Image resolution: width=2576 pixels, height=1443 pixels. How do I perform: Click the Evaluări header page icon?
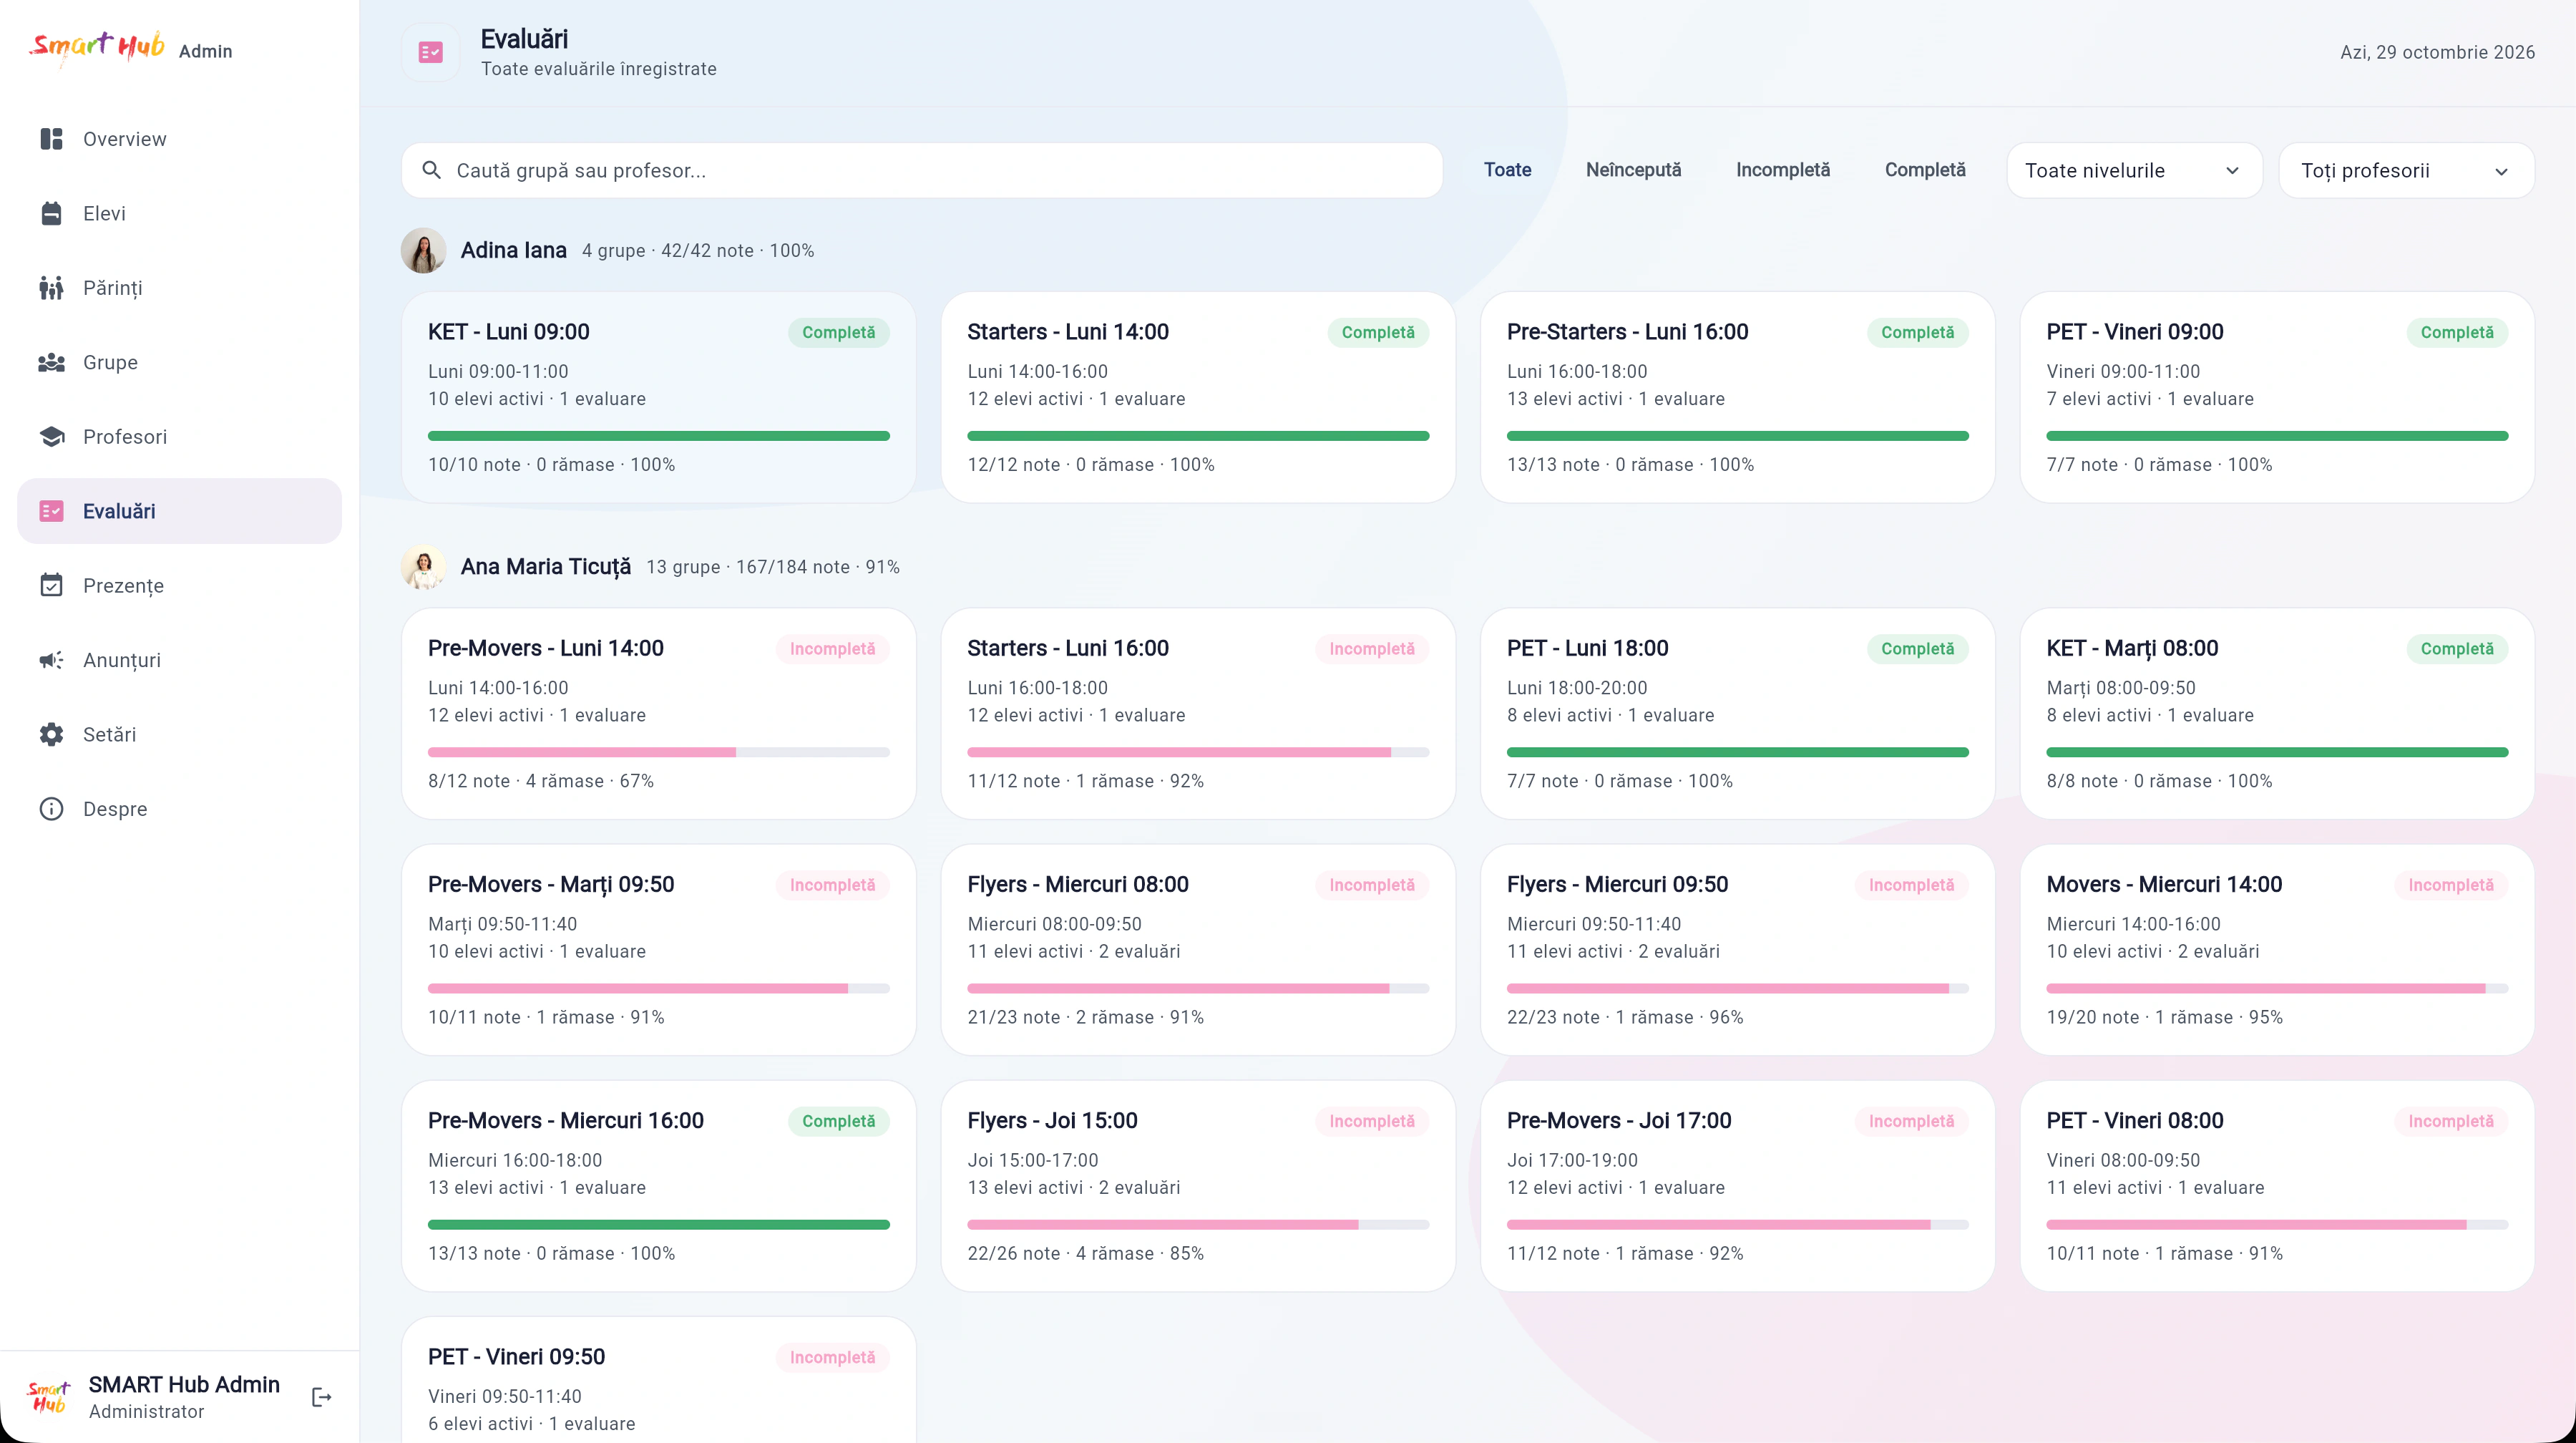(431, 52)
